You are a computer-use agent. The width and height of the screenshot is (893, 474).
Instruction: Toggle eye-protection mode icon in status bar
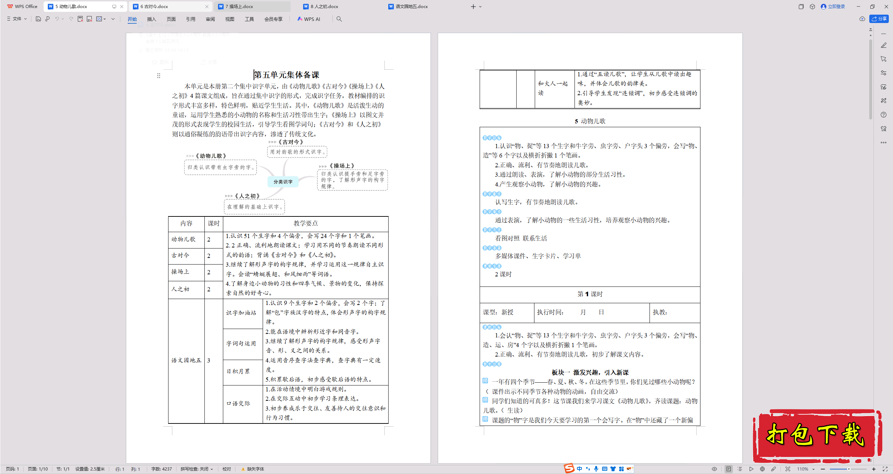[714, 469]
